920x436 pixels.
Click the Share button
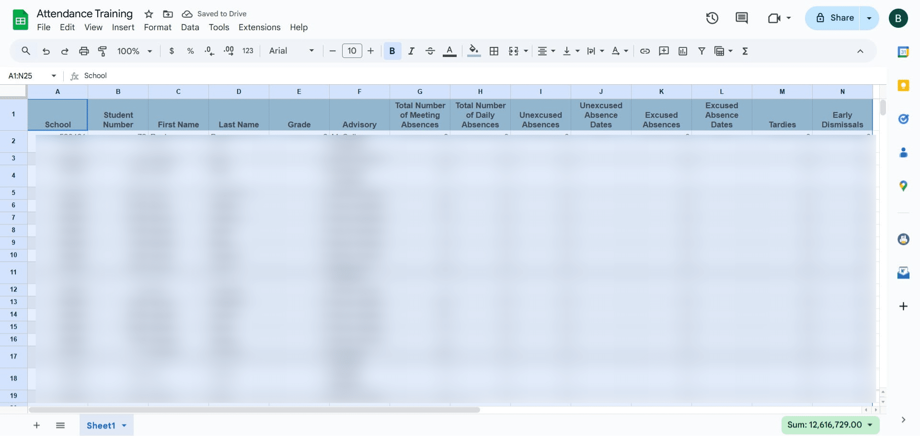pyautogui.click(x=833, y=18)
